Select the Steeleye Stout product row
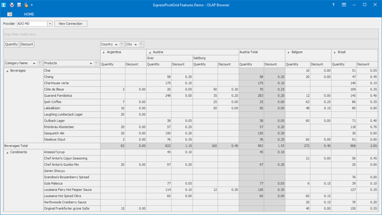382x215 pixels. [72, 139]
